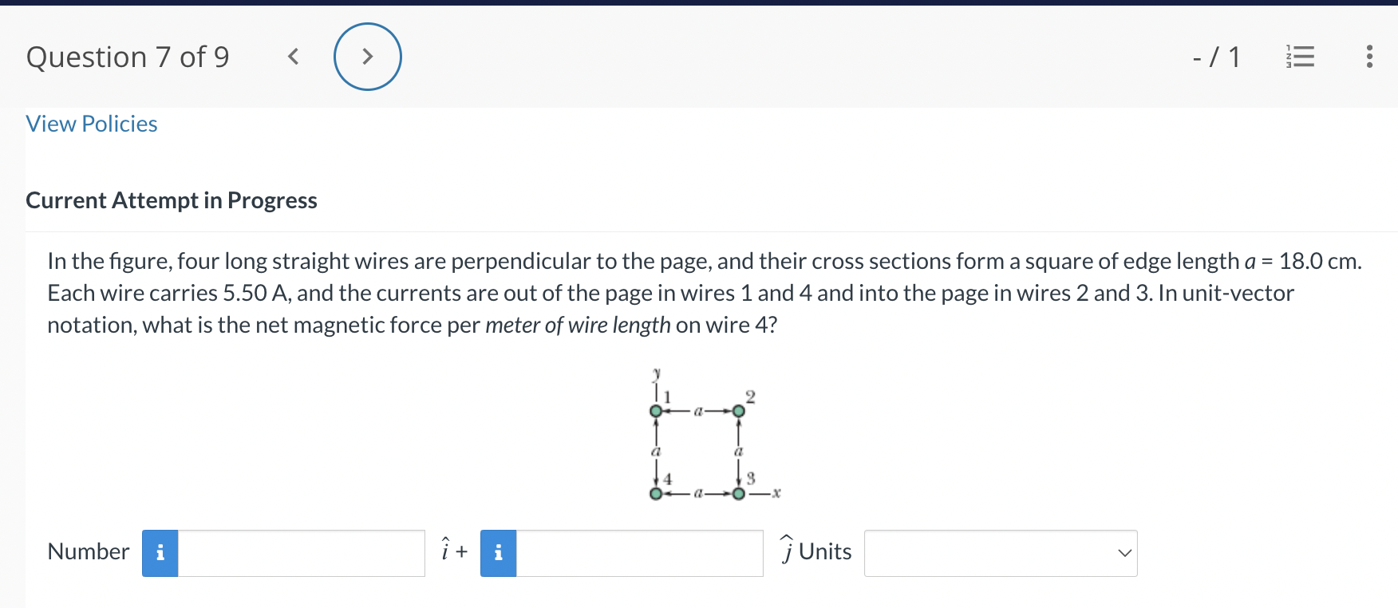
Task: Select the kebab menu at top right
Action: (1369, 57)
